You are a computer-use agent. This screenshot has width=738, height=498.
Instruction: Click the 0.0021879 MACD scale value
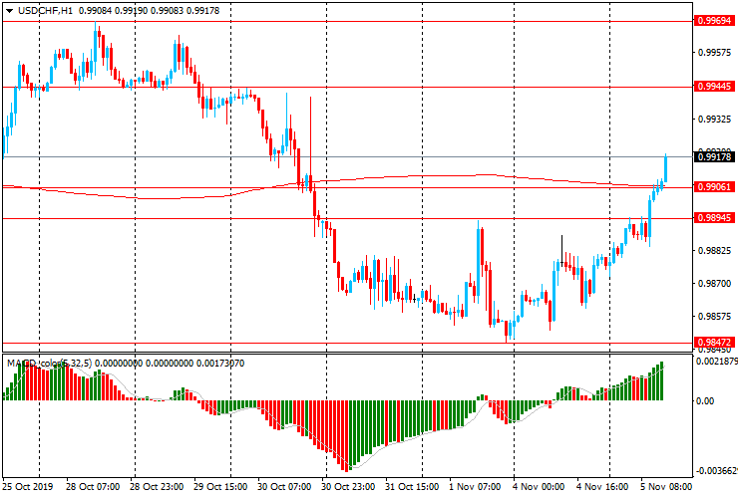click(x=715, y=362)
